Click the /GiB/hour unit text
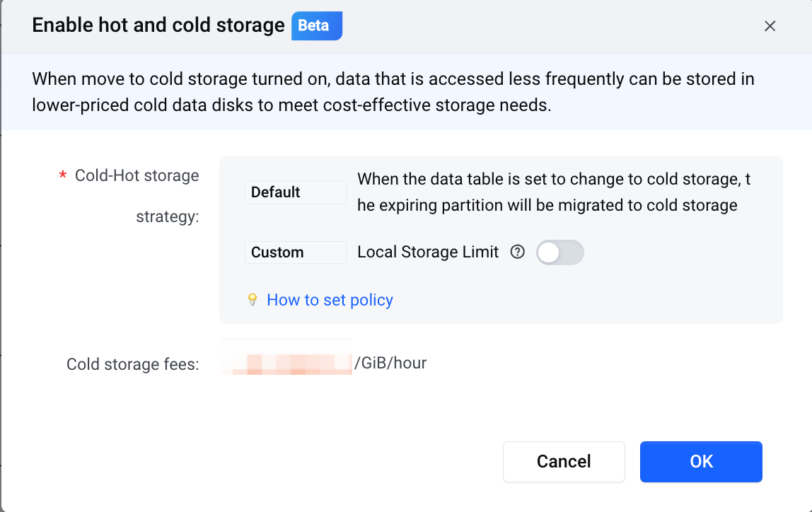Image resolution: width=812 pixels, height=512 pixels. [x=390, y=363]
